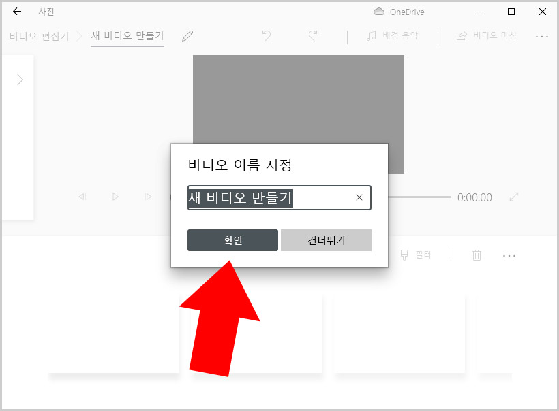Image resolution: width=559 pixels, height=411 pixels.
Task: Confirm the video name with 확인
Action: point(233,240)
